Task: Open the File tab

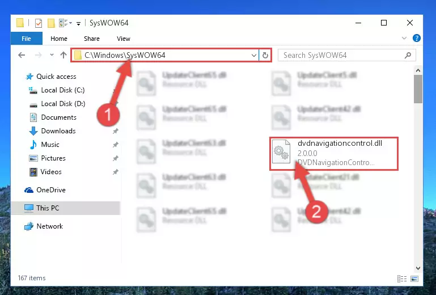Action: tap(27, 39)
